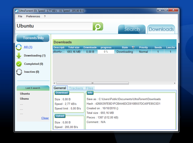Click the Clear recent searches link

click(x=45, y=118)
